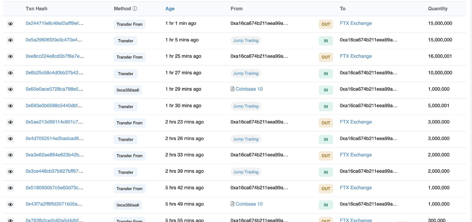Toggle the Age column time format
The height and width of the screenshot is (222, 472).
[170, 9]
